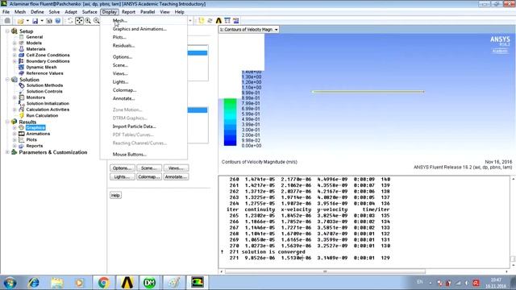Expand the Calculation Activities node
The image size is (516, 290).
(x=15, y=110)
